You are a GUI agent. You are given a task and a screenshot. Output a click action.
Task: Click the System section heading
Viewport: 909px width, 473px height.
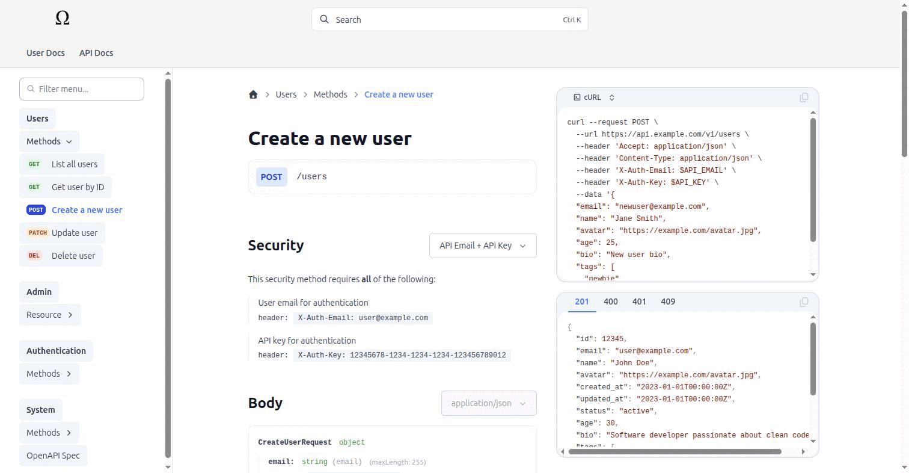pyautogui.click(x=40, y=410)
